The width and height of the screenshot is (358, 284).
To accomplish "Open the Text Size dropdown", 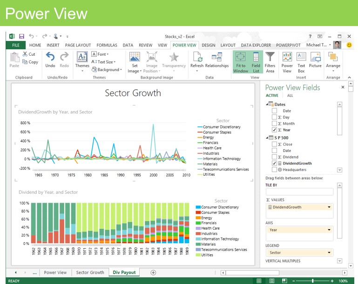I will point(103,62).
